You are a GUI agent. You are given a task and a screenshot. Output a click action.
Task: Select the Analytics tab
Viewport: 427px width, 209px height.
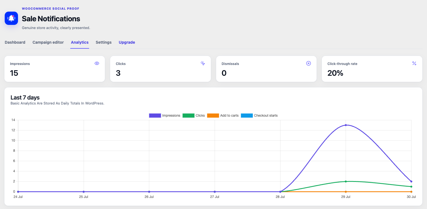click(80, 42)
